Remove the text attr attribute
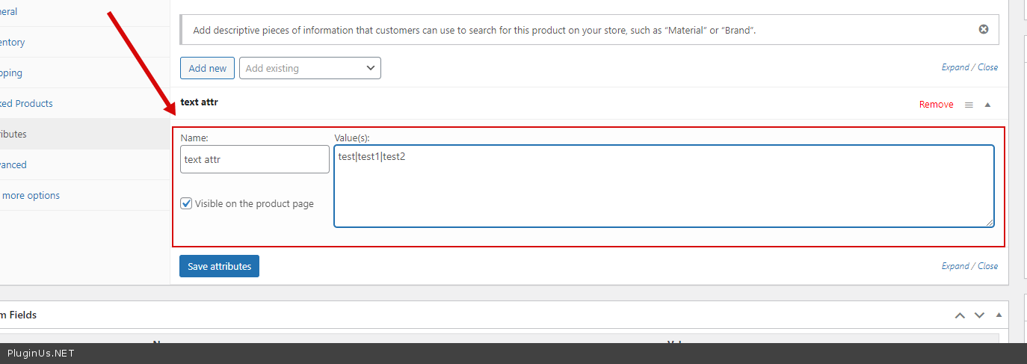This screenshot has height=364, width=1027. [x=936, y=105]
